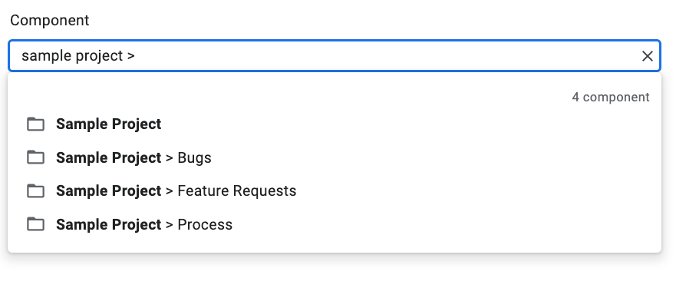The image size is (676, 288).
Task: Click the folder icon beside Feature Requests
Action: coord(36,191)
